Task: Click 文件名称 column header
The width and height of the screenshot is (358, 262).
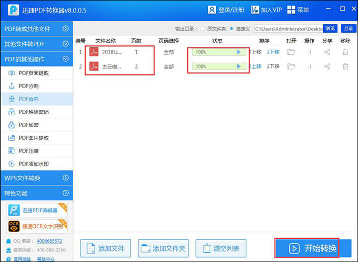Action: [105, 41]
